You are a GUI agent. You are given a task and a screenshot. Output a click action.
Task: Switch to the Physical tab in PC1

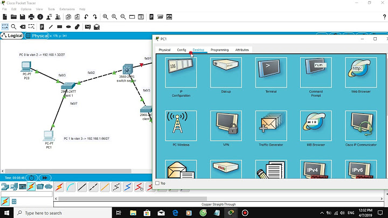click(164, 50)
